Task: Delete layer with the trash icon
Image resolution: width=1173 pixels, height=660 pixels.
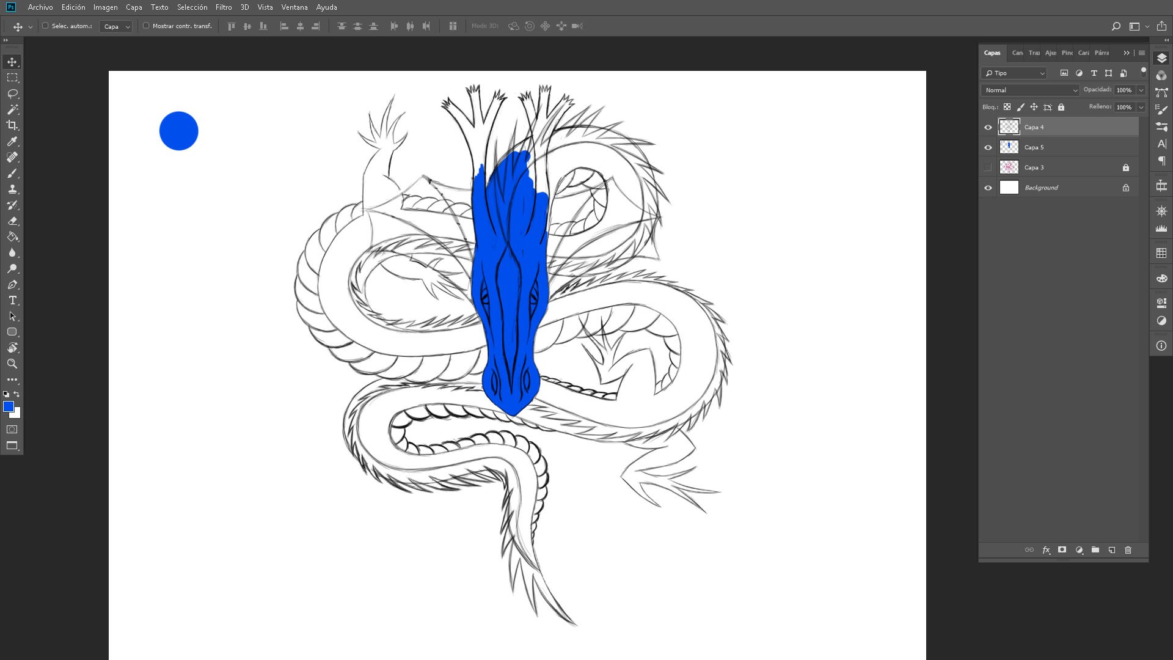Action: click(x=1128, y=550)
